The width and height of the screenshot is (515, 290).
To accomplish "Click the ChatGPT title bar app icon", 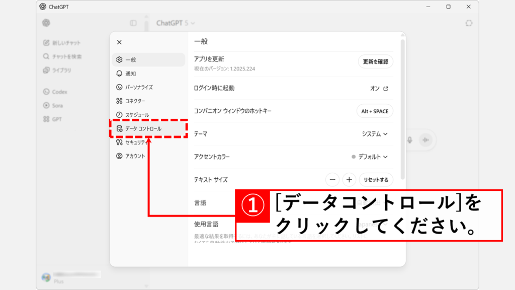I will pos(43,7).
